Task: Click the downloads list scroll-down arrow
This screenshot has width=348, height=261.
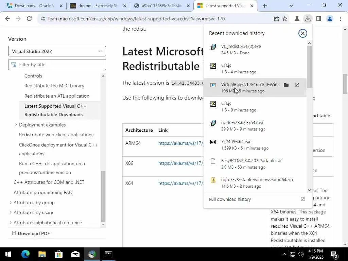Action: 309,190
